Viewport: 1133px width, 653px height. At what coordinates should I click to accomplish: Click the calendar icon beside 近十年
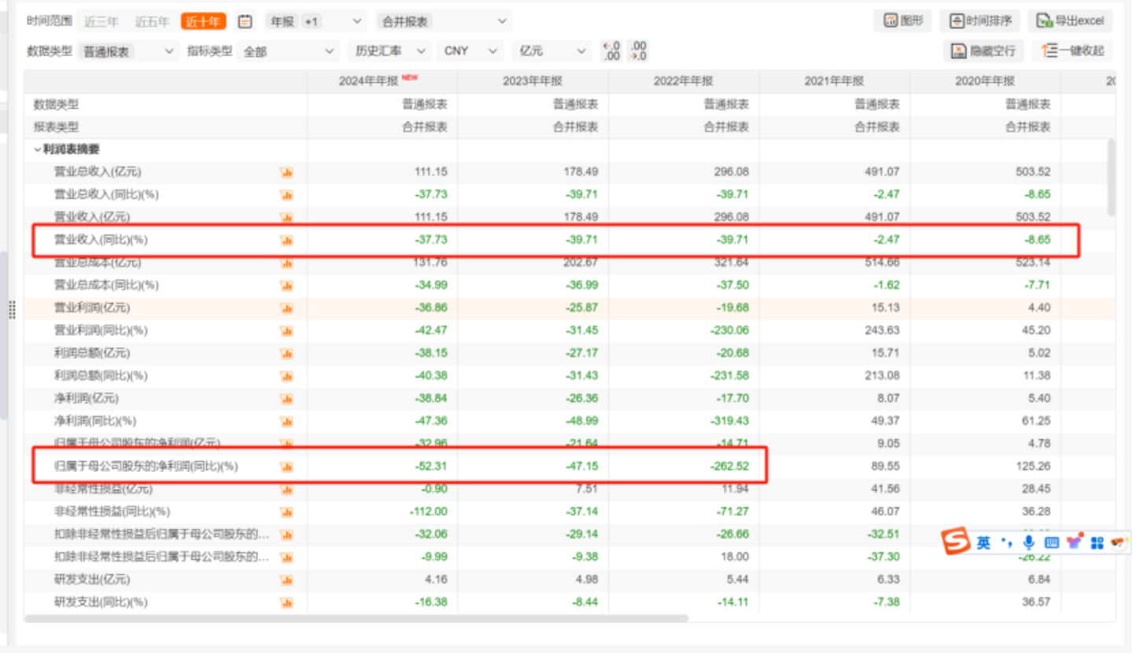pyautogui.click(x=245, y=22)
